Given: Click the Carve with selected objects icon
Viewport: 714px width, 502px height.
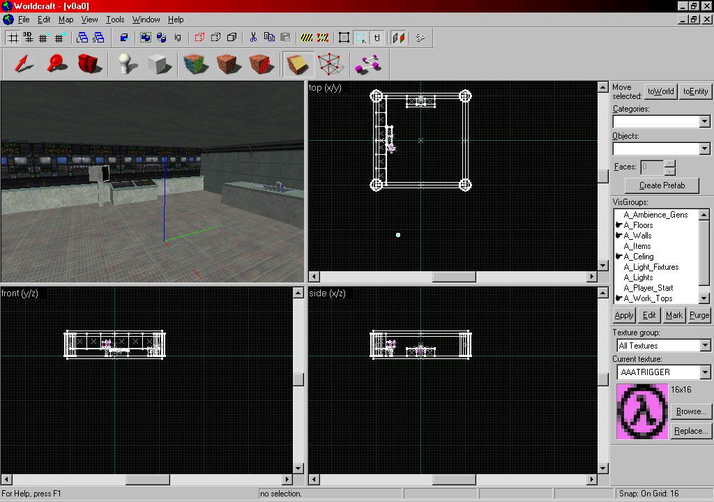Looking at the screenshot, I should [x=124, y=38].
